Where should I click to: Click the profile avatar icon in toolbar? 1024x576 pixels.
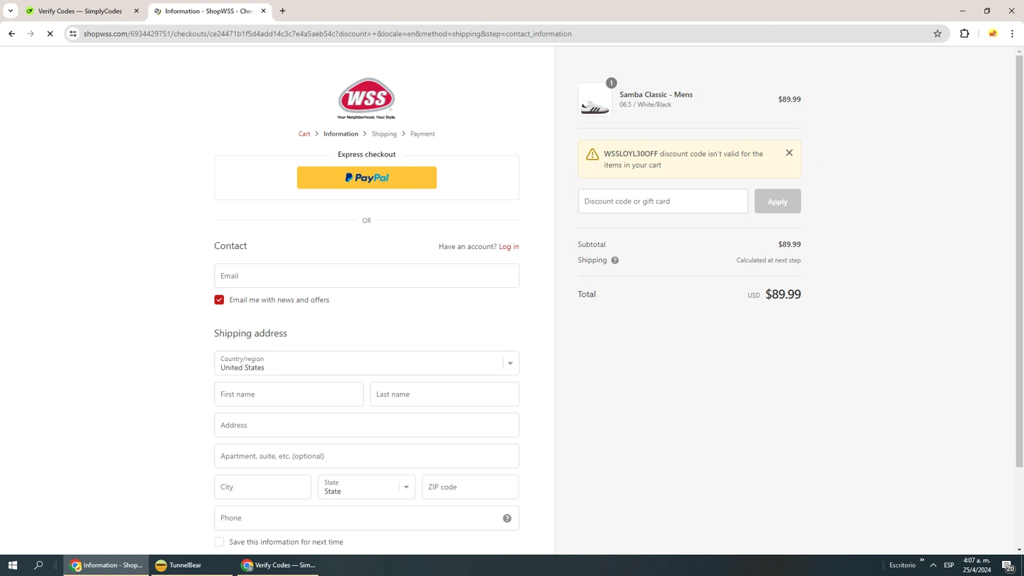click(993, 33)
